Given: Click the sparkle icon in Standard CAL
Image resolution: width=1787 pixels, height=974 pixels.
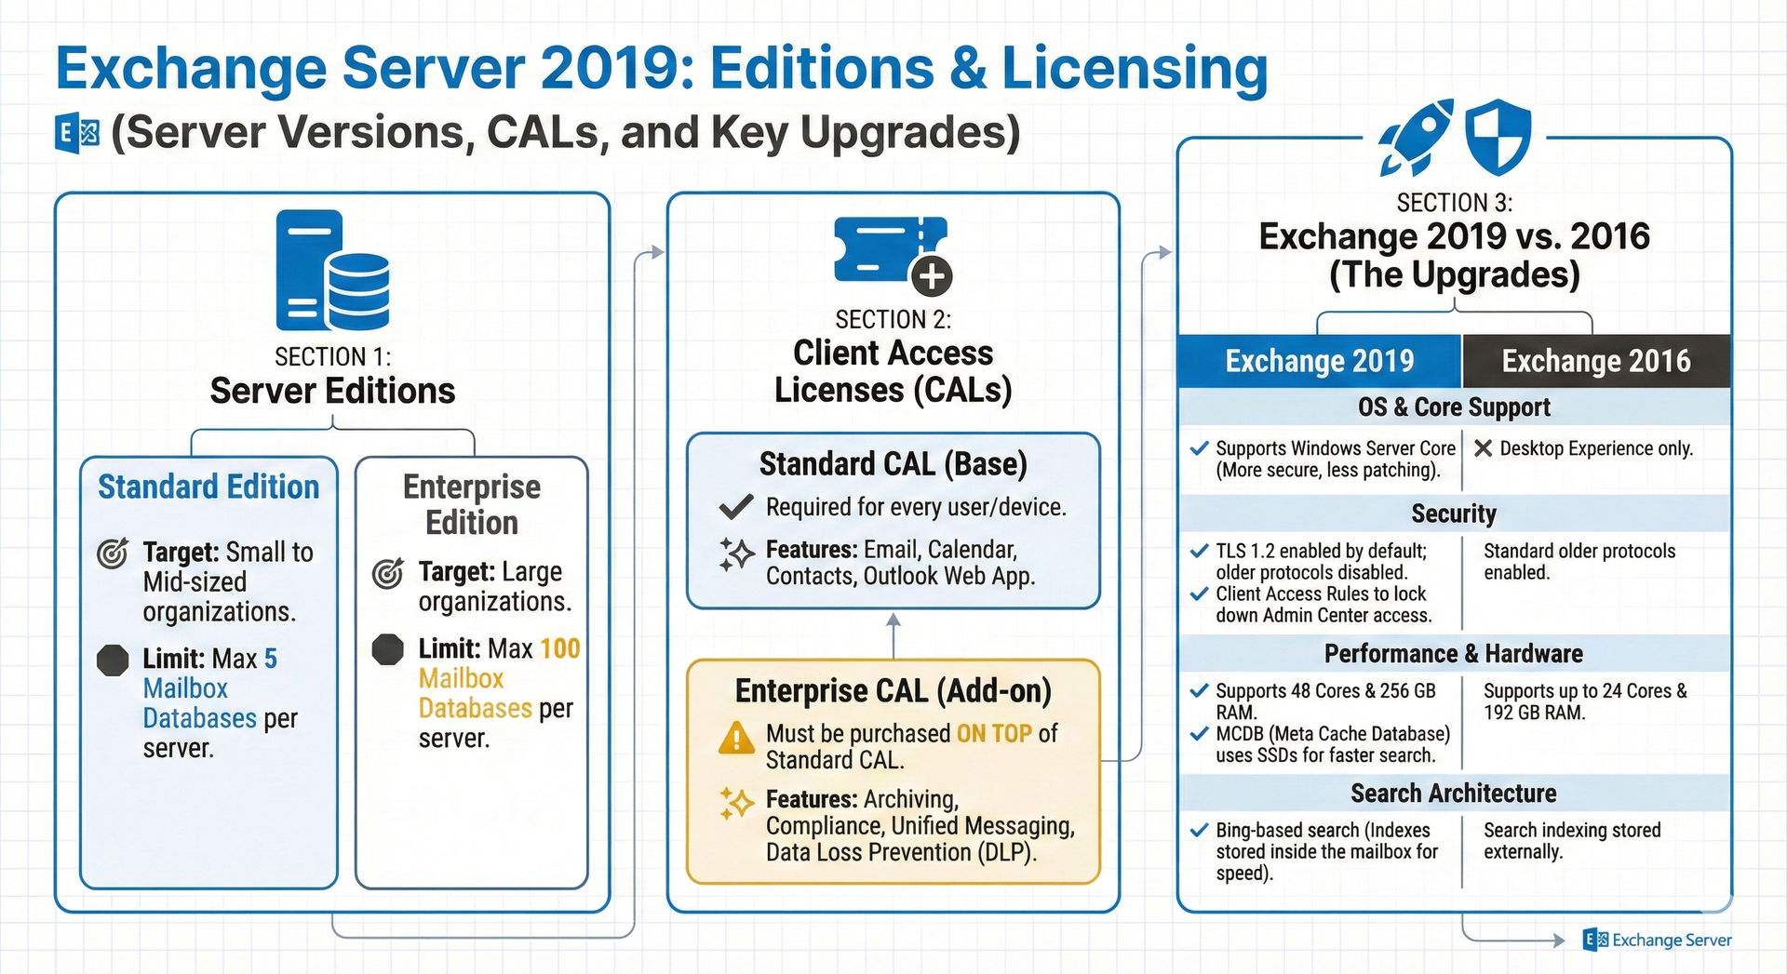Looking at the screenshot, I should [x=736, y=554].
